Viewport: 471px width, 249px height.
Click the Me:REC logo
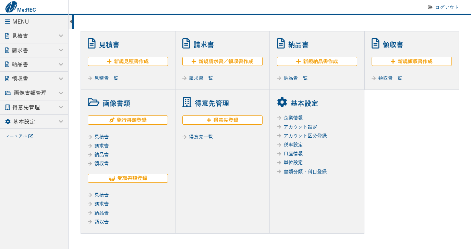[21, 7]
